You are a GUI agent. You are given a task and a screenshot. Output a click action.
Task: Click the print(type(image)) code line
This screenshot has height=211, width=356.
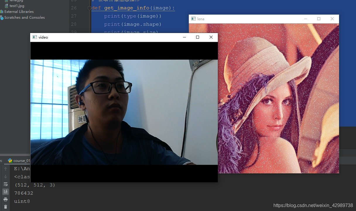pos(133,16)
